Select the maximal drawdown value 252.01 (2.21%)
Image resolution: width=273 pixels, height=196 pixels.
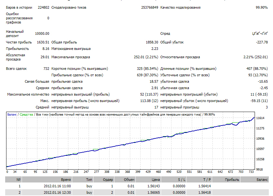click(146, 57)
